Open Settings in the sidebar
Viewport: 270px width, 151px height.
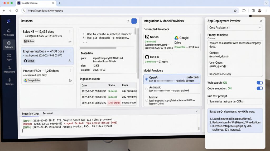pyautogui.click(x=9, y=82)
